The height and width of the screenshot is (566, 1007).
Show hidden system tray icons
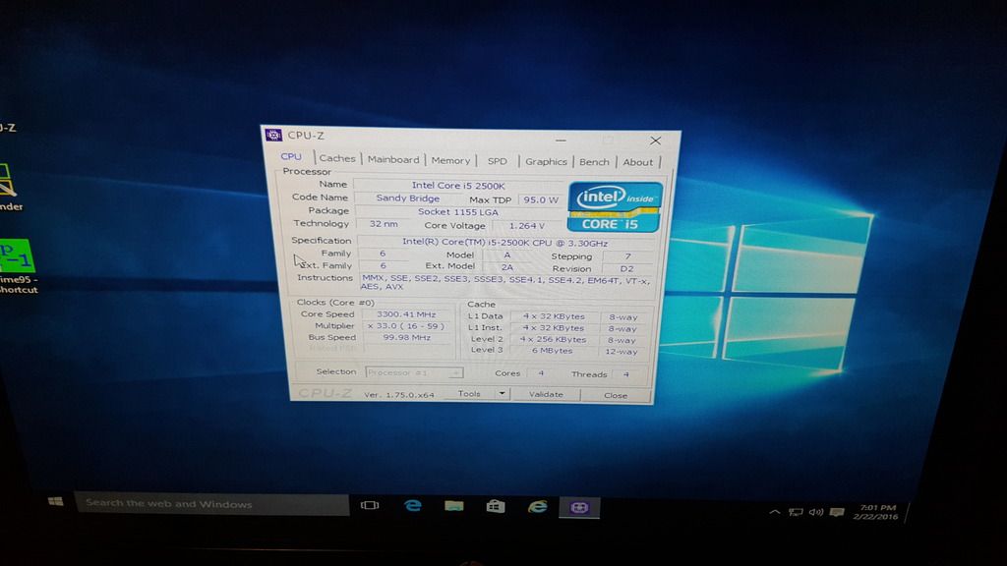775,512
